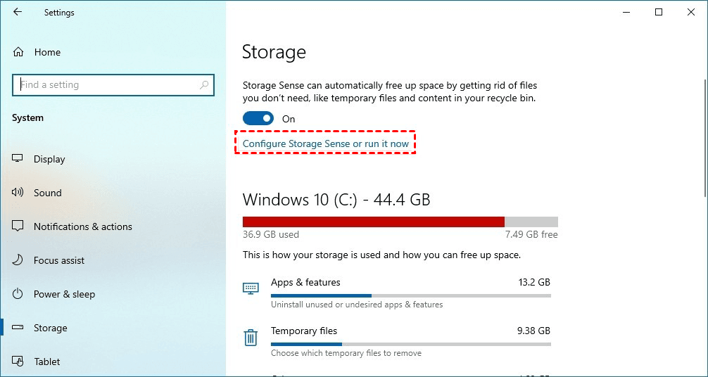Focus the Find a setting search box
Viewport: 708px width, 377px height.
[106, 85]
